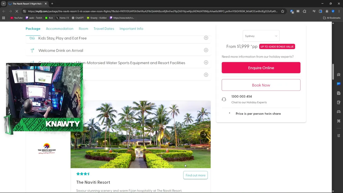Screen dimensions: 343x193
Task: Switch to the Accommodation tab
Action: [x=59, y=29]
